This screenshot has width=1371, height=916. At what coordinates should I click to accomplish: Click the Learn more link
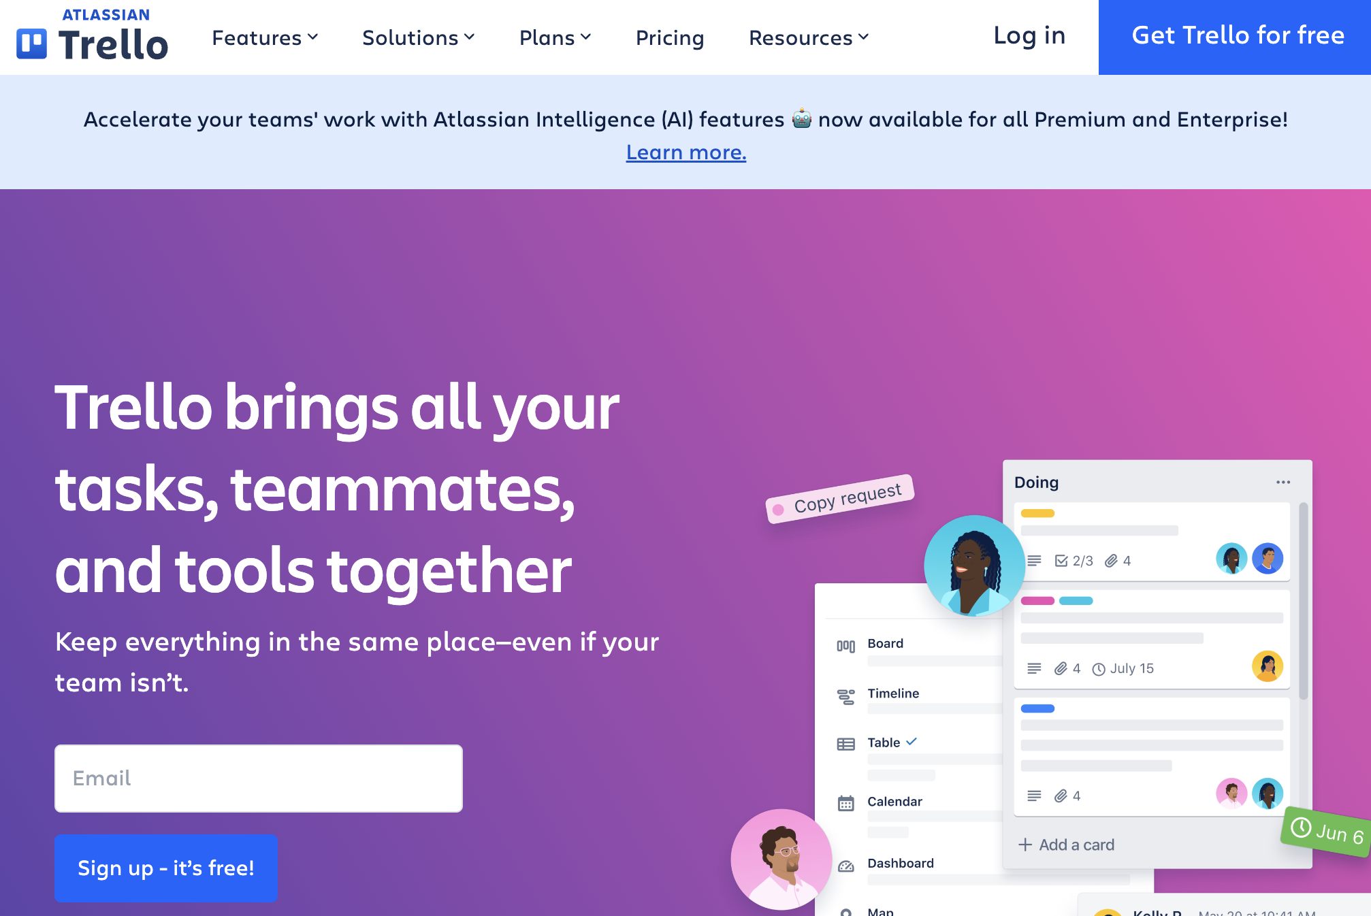685,151
